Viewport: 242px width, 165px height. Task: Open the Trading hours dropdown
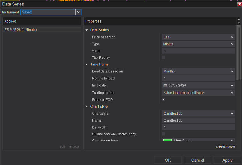[198, 93]
